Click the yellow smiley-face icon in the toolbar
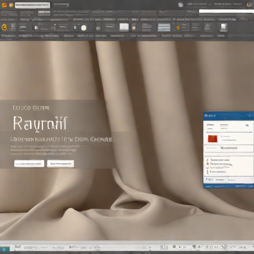The image size is (254, 254). (x=4, y=27)
